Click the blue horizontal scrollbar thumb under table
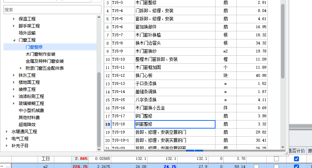Screen dimensions: 312x168 (x=194, y=150)
